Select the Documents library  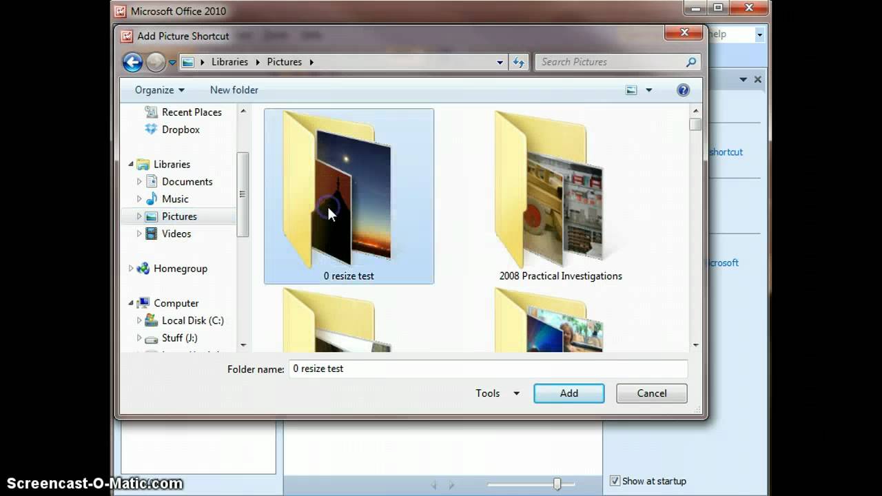pos(187,182)
